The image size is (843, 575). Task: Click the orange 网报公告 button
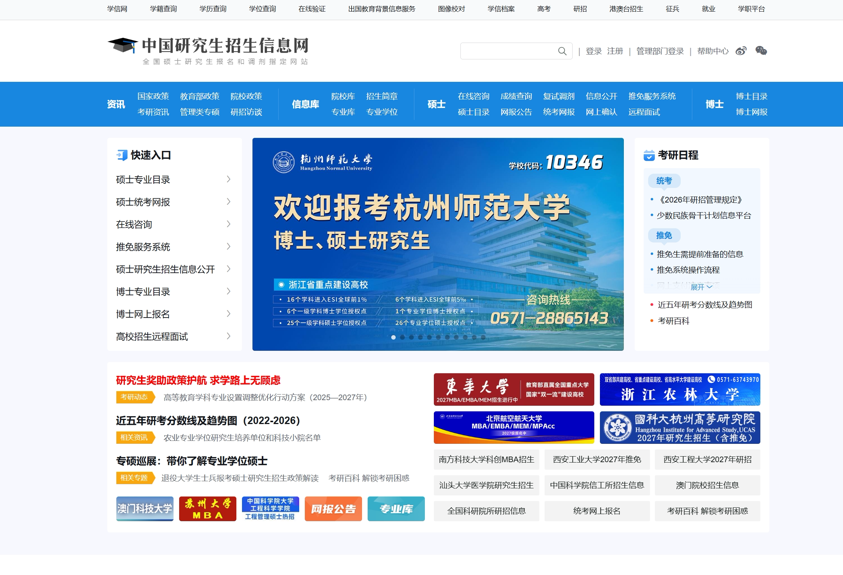coord(333,509)
